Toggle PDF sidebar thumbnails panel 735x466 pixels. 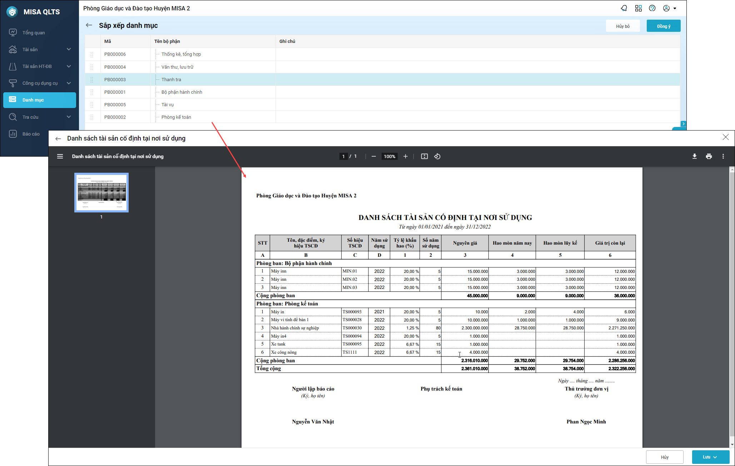tap(60, 156)
